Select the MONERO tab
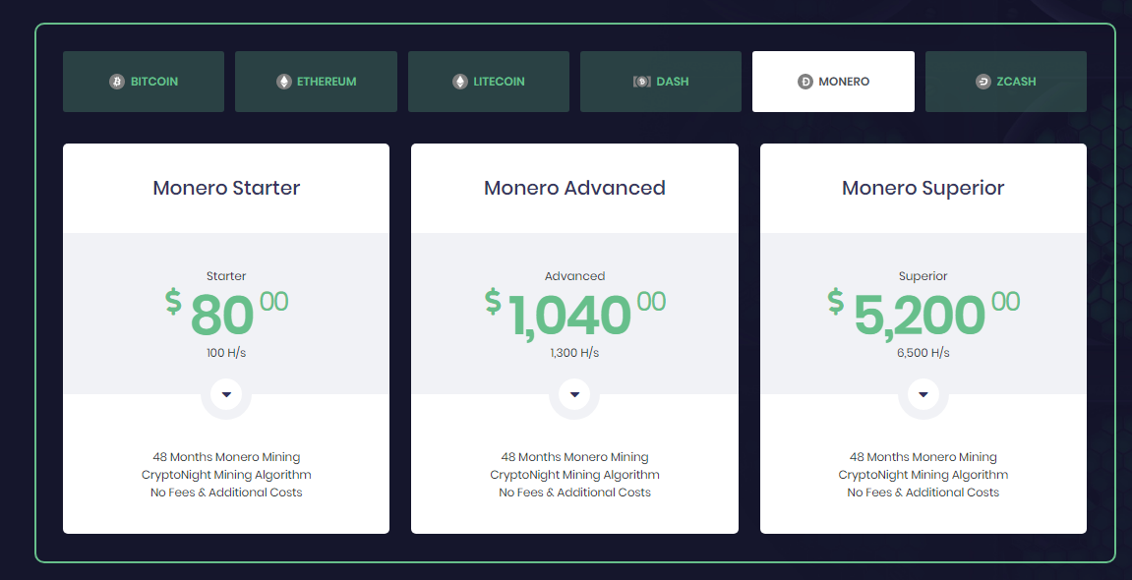Viewport: 1132px width, 580px height. point(833,82)
